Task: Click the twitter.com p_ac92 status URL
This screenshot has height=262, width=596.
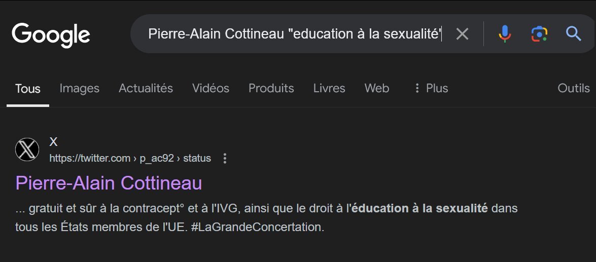Action: (x=130, y=158)
